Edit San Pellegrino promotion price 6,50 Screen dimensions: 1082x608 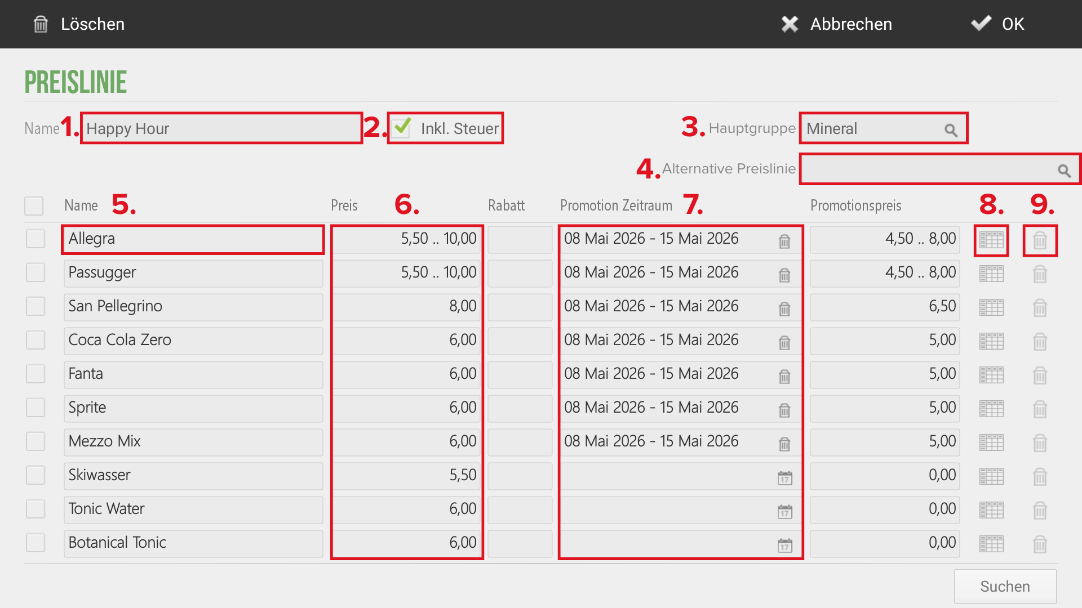(885, 307)
